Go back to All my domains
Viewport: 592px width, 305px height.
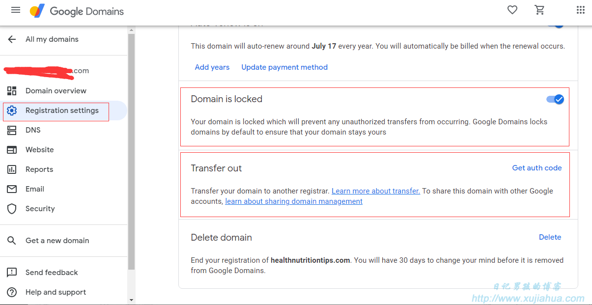(43, 39)
